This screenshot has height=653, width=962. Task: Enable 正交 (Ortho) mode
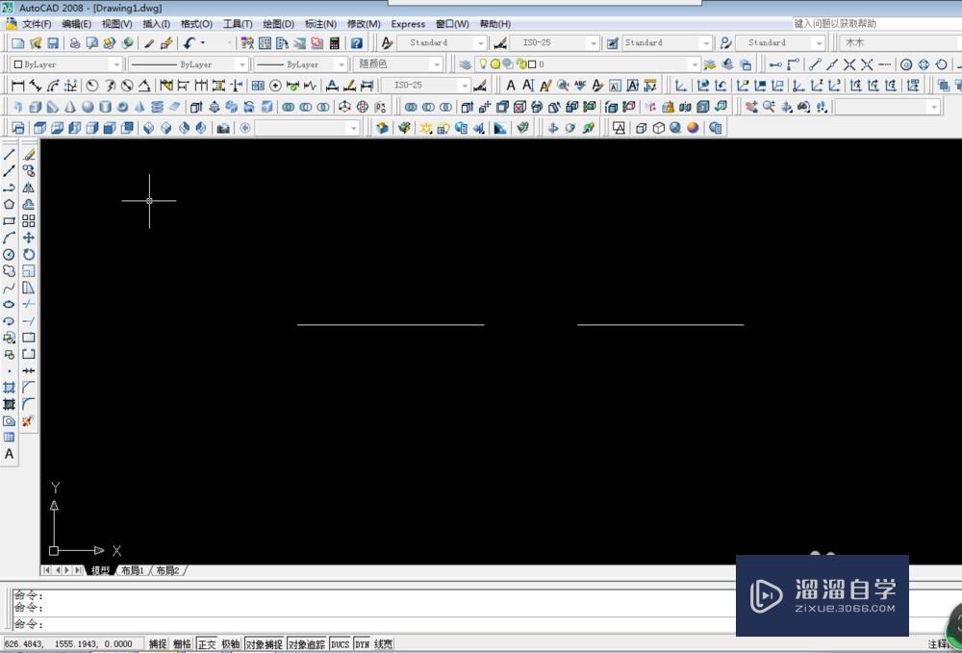tap(207, 643)
